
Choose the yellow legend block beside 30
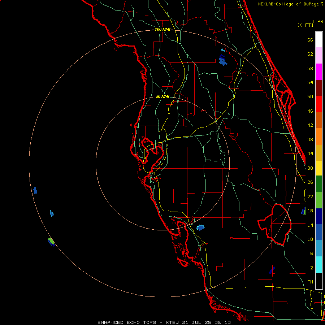tap(319, 168)
